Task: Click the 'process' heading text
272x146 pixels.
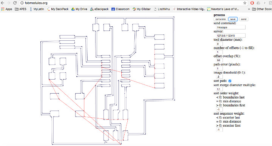Action: pos(219,15)
